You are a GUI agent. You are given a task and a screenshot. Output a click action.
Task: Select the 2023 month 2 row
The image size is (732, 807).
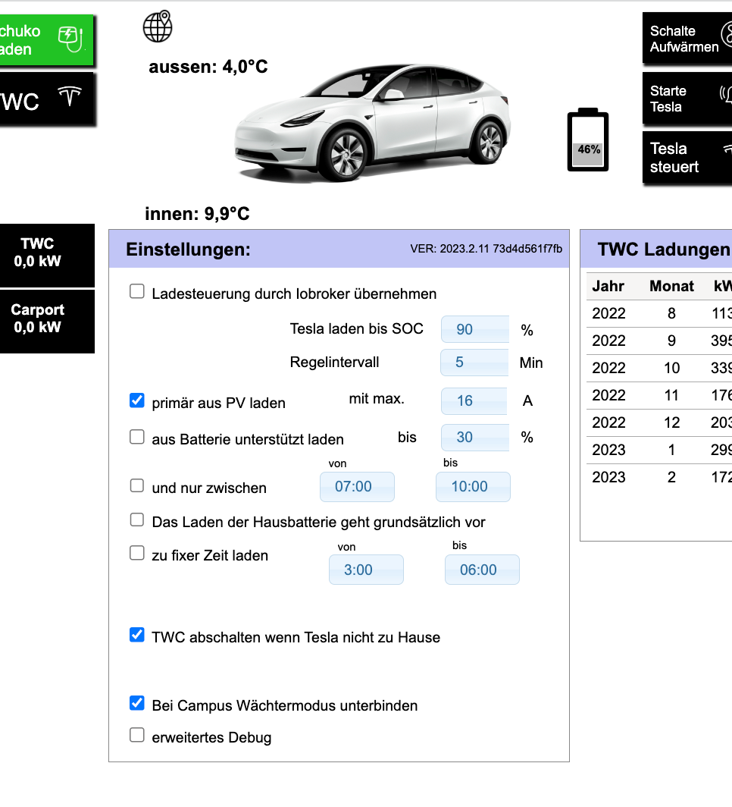pyautogui.click(x=659, y=477)
